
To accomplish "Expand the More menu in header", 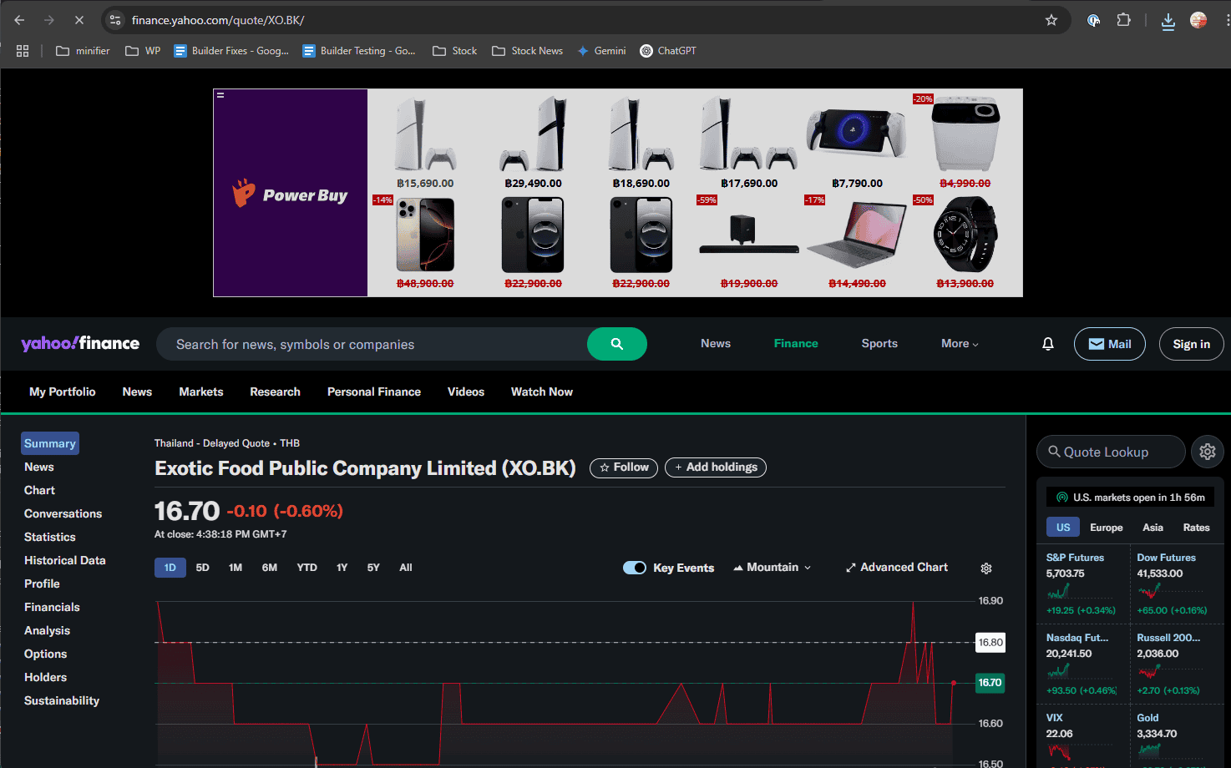I will click(959, 344).
